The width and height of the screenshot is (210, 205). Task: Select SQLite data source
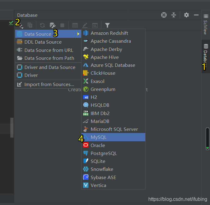point(113,161)
